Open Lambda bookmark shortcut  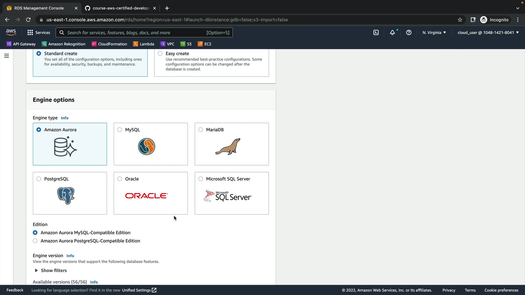coord(144,44)
